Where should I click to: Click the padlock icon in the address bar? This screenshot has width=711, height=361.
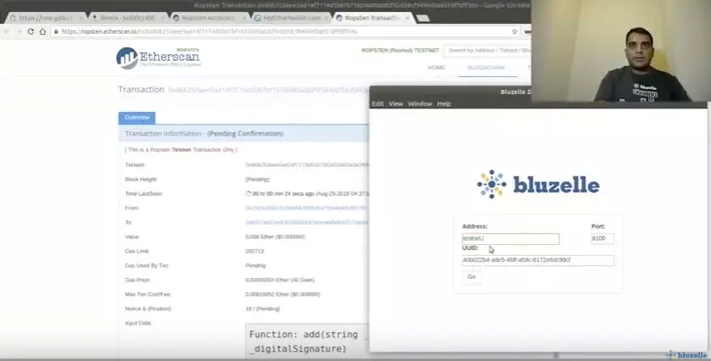click(56, 31)
